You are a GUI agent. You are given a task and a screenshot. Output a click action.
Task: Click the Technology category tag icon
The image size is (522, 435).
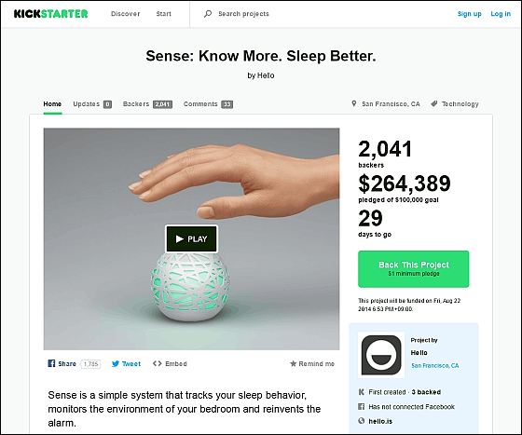[x=434, y=103]
